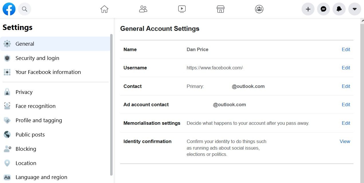This screenshot has height=183, width=364.
Task: Open the Messenger icon
Action: tap(323, 9)
